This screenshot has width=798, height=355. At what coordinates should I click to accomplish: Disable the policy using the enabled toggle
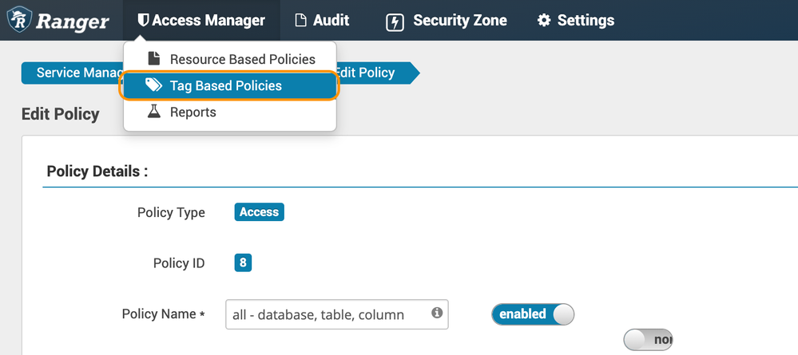coord(533,314)
